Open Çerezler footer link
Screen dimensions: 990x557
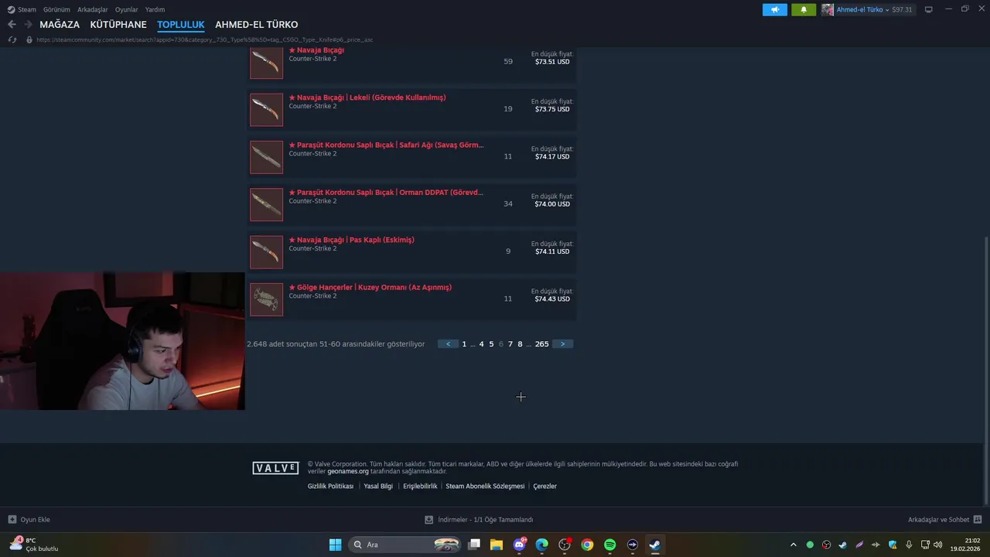pyautogui.click(x=545, y=487)
